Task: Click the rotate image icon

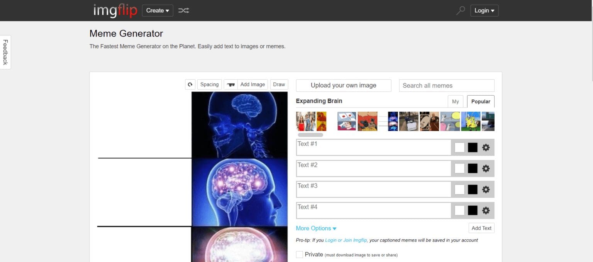Action: 190,85
